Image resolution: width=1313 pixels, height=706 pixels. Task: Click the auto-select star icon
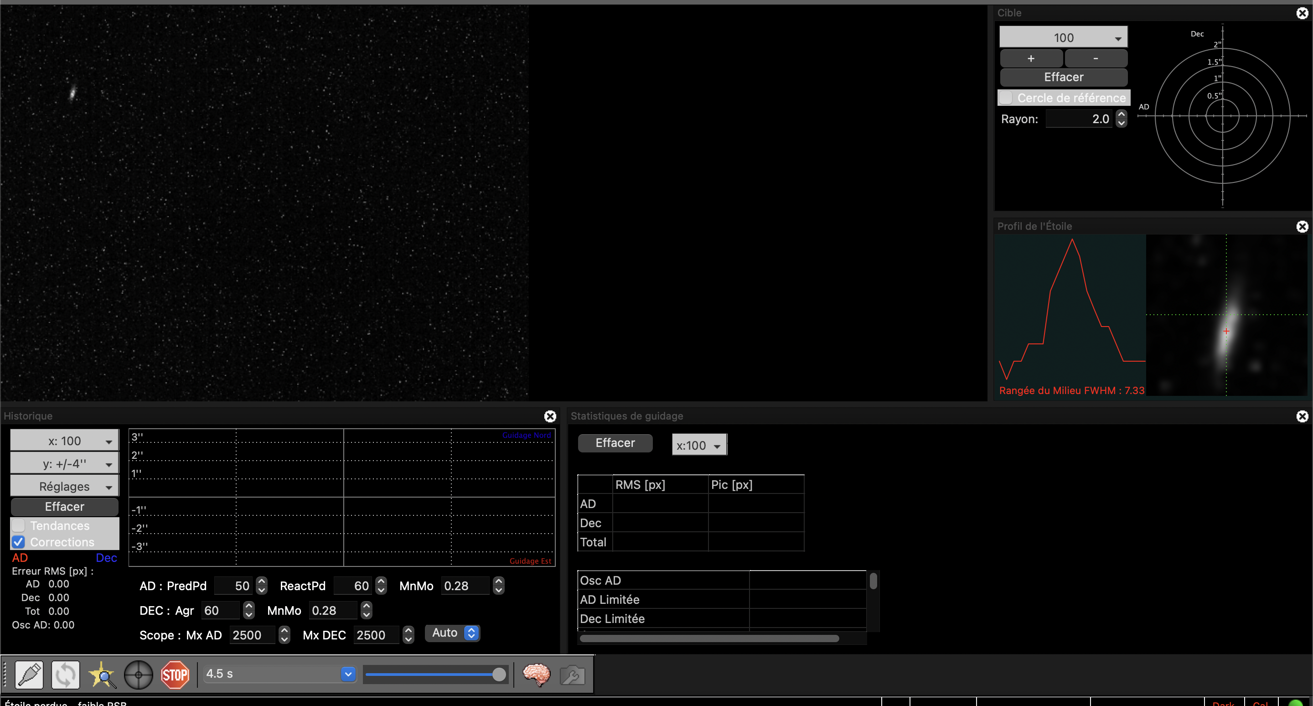click(102, 675)
